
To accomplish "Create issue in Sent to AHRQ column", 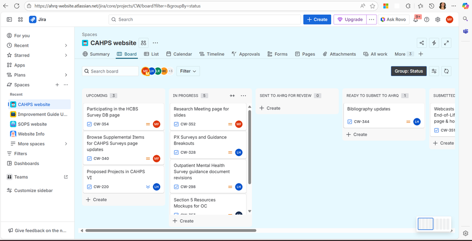I will point(270,108).
